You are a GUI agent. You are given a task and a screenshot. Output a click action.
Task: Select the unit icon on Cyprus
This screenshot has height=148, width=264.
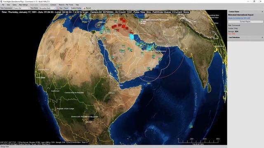(98, 25)
